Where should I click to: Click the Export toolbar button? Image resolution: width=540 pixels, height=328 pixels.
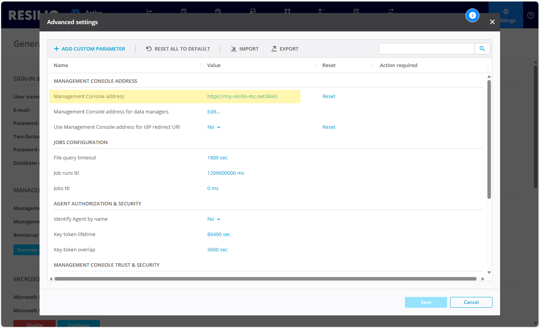coord(285,49)
